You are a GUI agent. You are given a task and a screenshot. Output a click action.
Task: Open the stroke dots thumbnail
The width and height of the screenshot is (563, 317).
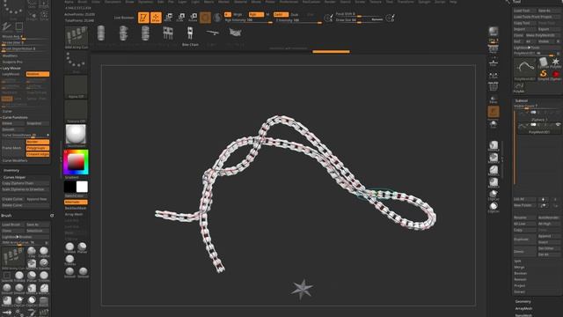76,62
